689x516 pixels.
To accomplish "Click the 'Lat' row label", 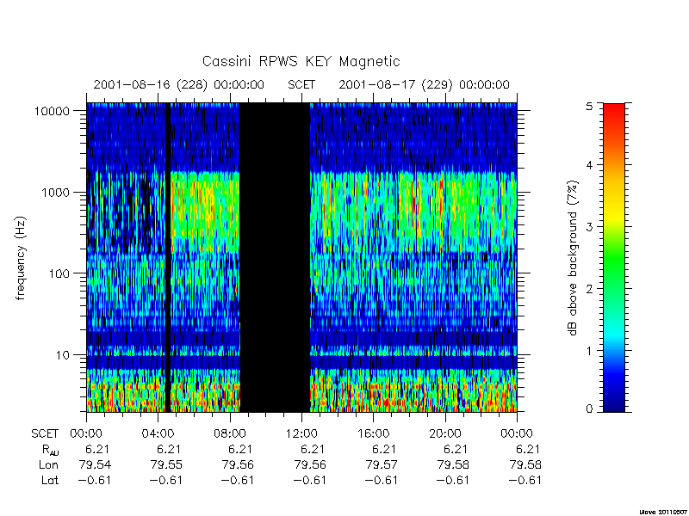I will 50,481.
